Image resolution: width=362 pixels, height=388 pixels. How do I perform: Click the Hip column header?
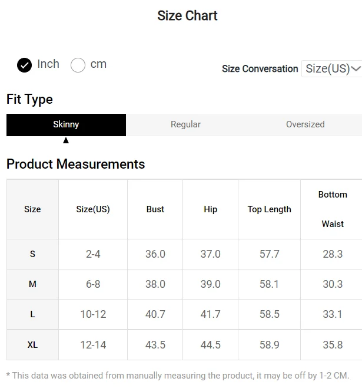[210, 209]
